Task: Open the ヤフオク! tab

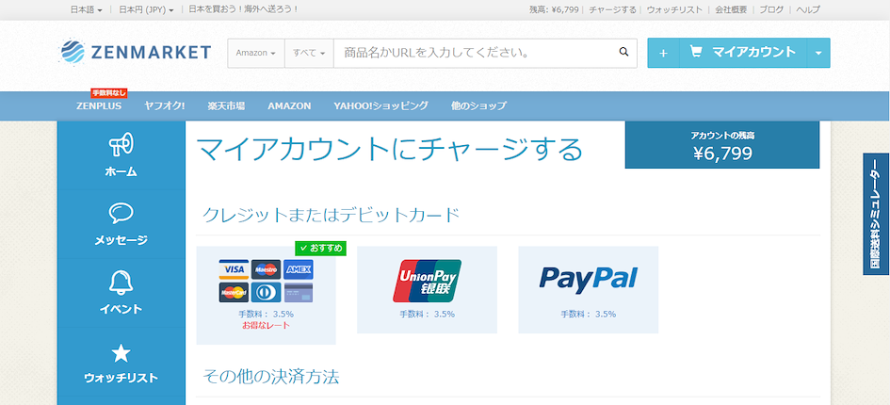Action: coord(165,105)
